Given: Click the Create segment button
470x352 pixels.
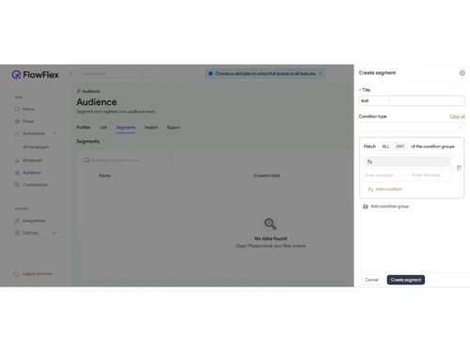Looking at the screenshot, I should coord(406,280).
